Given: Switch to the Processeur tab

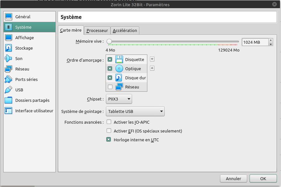Looking at the screenshot, I should click(97, 30).
